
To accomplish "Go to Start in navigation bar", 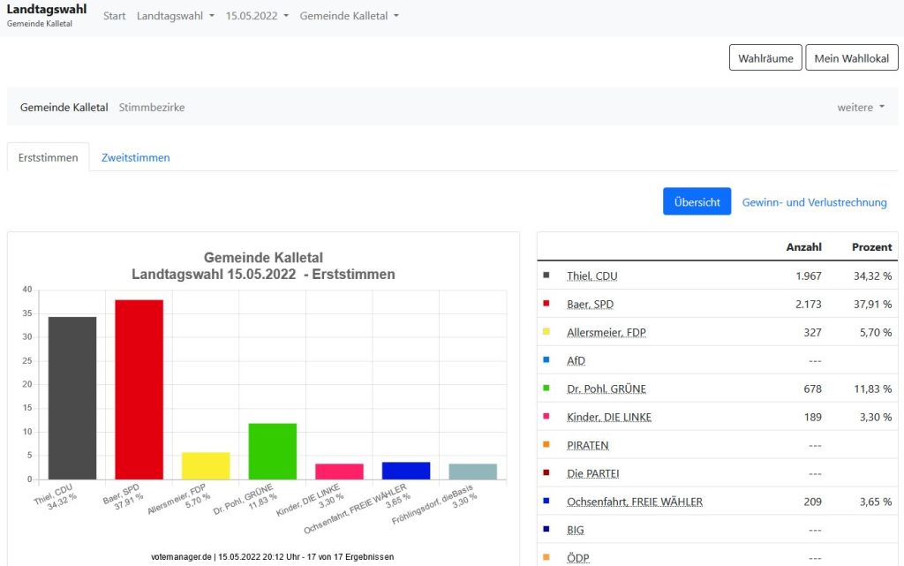I will 114,16.
